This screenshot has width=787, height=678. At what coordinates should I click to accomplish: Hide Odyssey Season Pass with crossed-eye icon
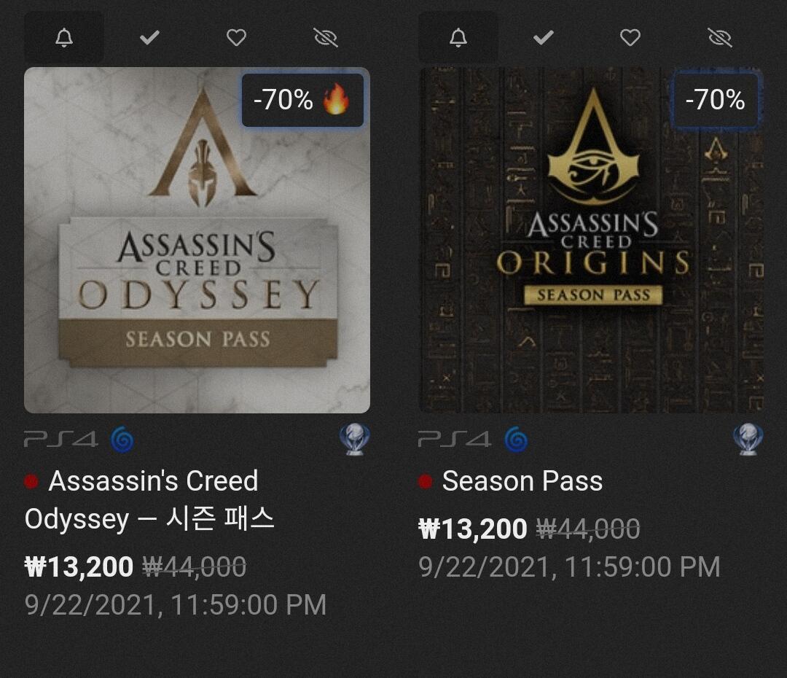point(326,38)
